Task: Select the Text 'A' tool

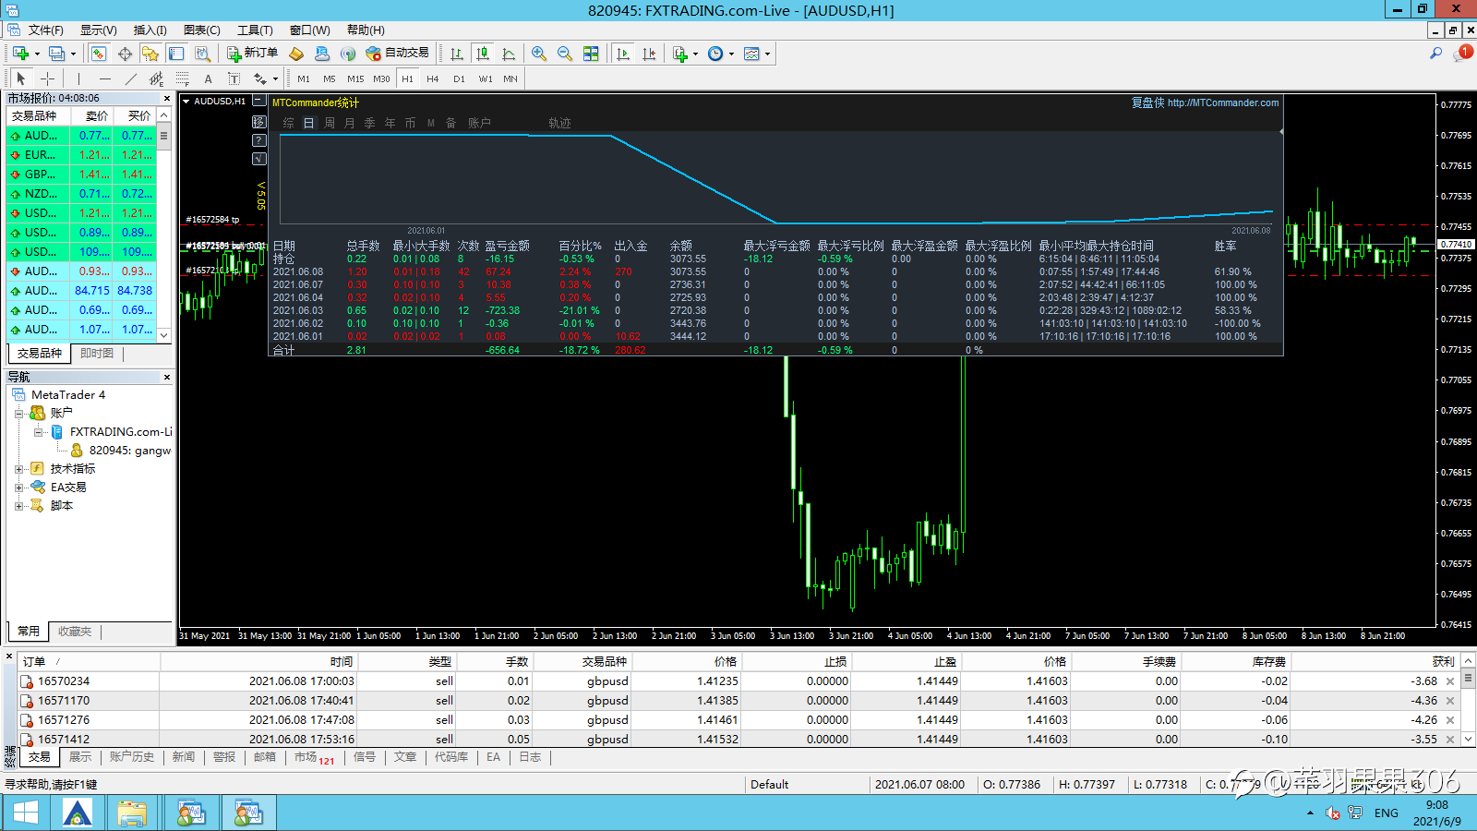Action: coord(209,78)
